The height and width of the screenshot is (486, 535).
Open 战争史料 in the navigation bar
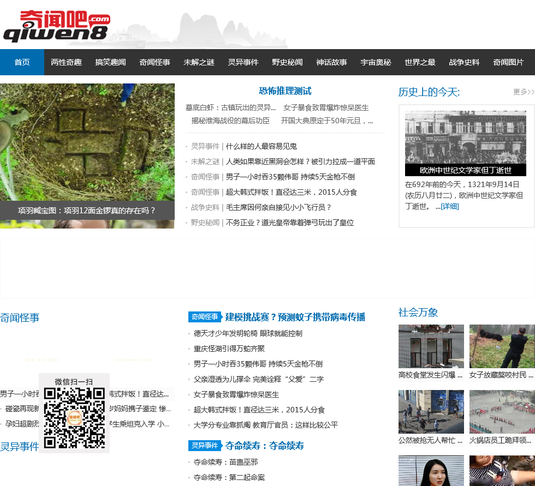465,62
